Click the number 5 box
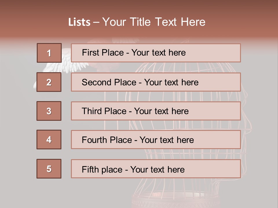This screenshot has width=278, height=208. coord(49,169)
